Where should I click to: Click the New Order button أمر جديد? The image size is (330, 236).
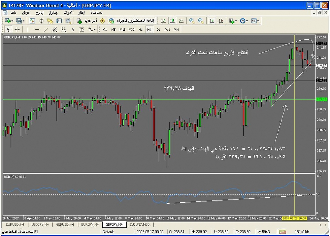pos(87,21)
